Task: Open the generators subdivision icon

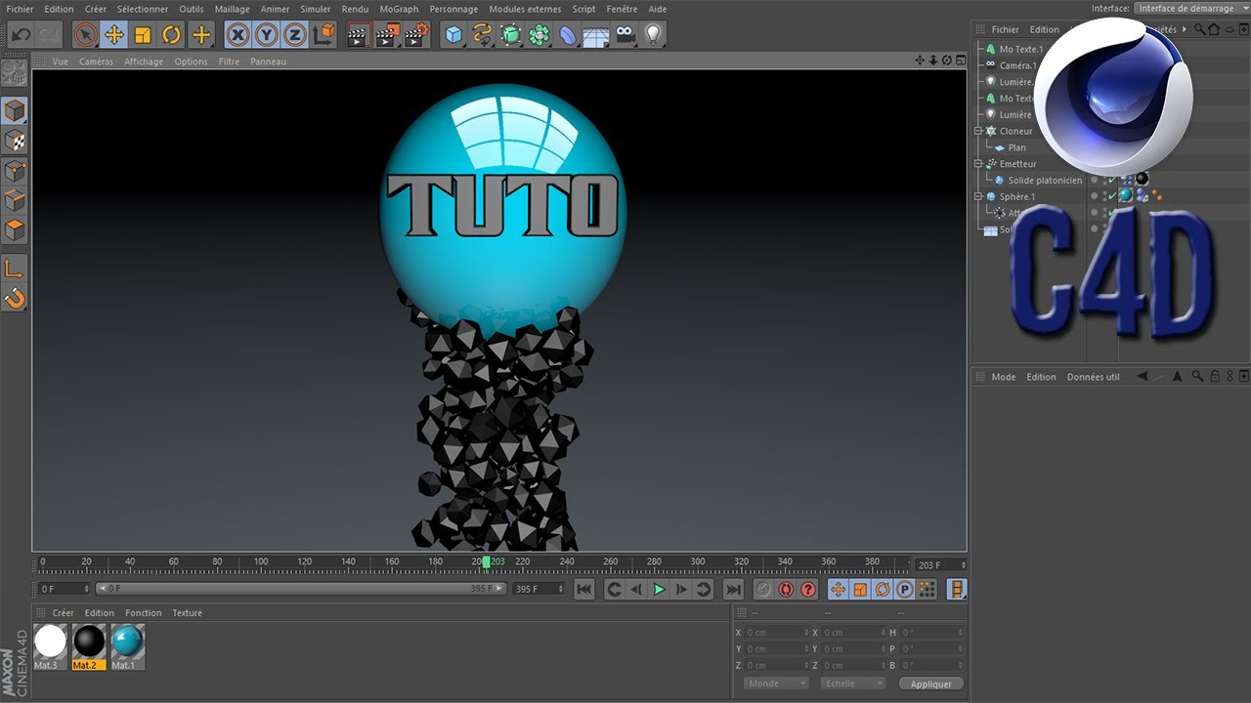Action: (510, 35)
